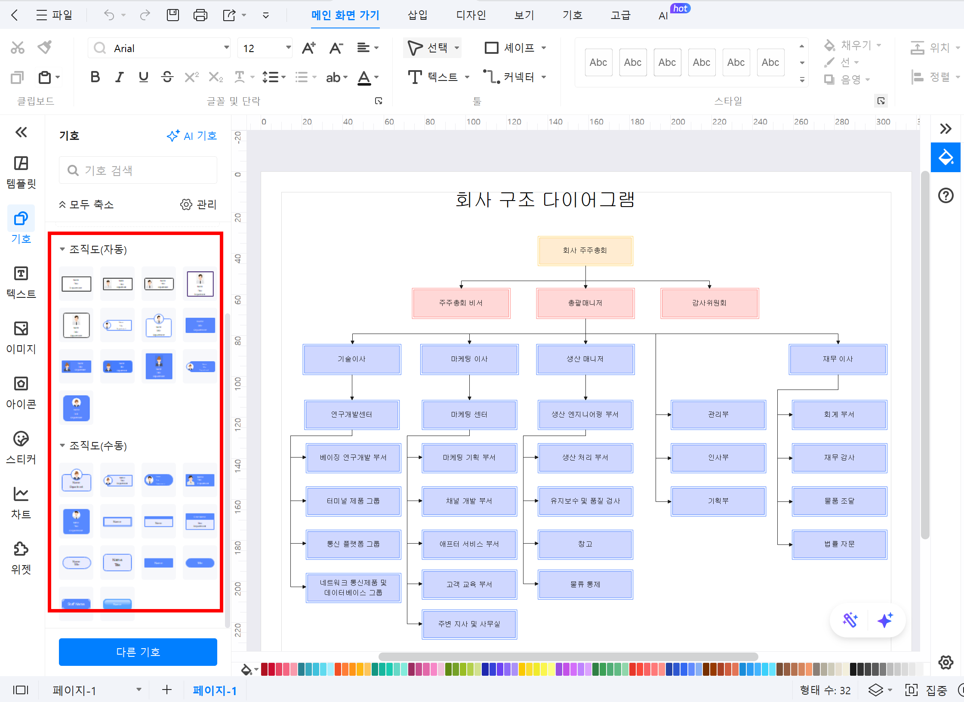Switch to the 고급 tab
The image size is (964, 702).
pyautogui.click(x=621, y=15)
